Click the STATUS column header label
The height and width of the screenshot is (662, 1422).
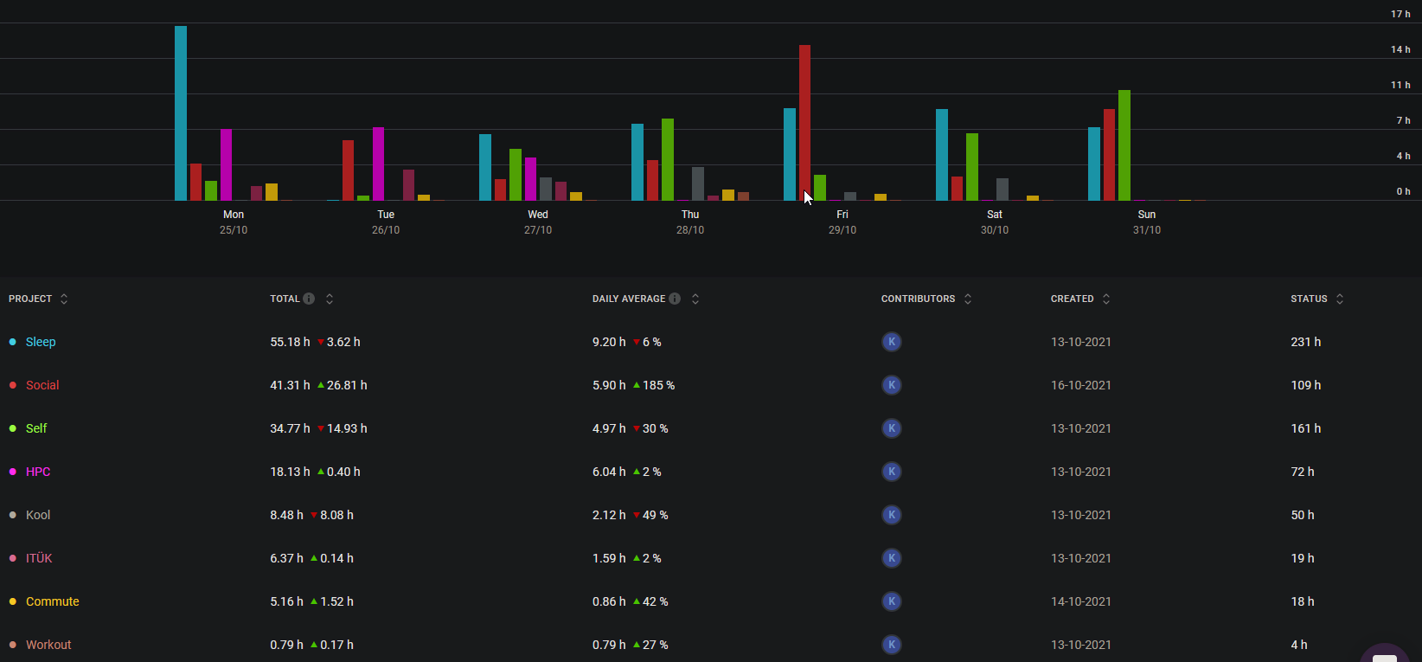[x=1309, y=299]
